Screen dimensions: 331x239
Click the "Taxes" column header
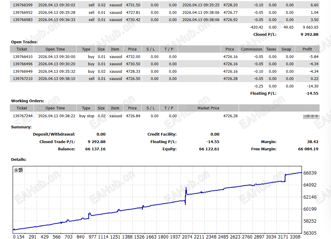(x=271, y=49)
